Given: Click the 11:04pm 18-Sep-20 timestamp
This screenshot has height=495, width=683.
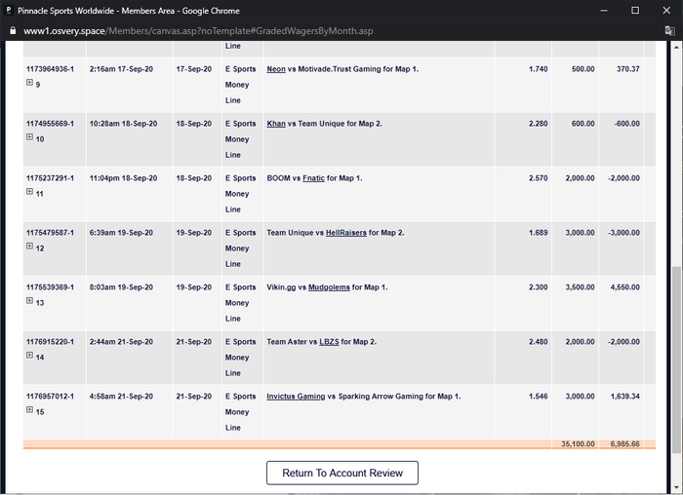Looking at the screenshot, I should (123, 178).
